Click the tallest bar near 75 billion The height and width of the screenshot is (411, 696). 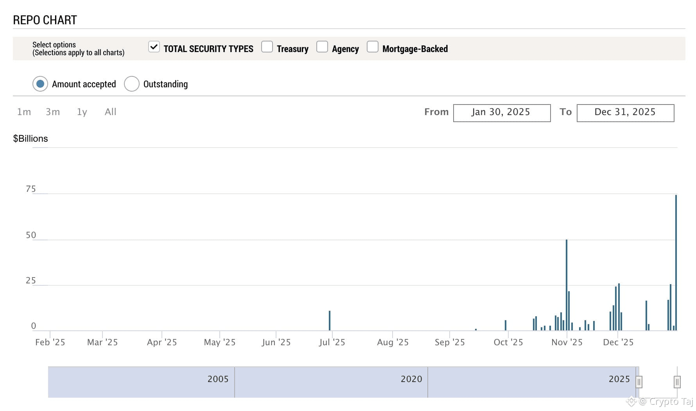(676, 263)
